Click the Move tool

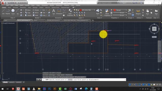[28, 10]
